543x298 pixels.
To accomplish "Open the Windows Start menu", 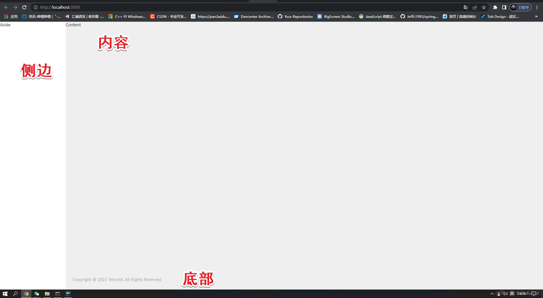I will coord(5,294).
